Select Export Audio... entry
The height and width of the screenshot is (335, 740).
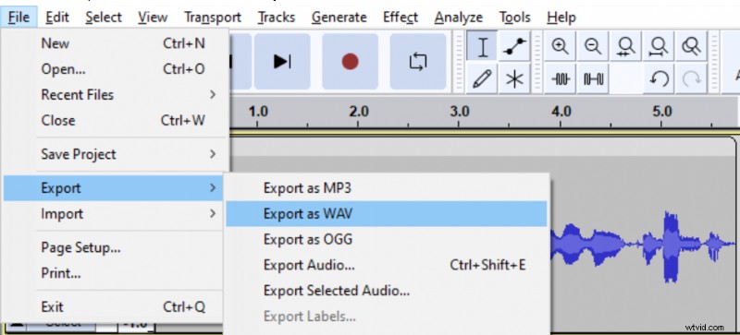point(387,265)
